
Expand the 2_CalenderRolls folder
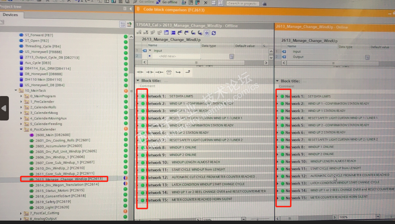coord(21,107)
